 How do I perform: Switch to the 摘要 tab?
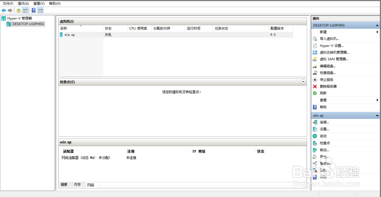(x=64, y=184)
